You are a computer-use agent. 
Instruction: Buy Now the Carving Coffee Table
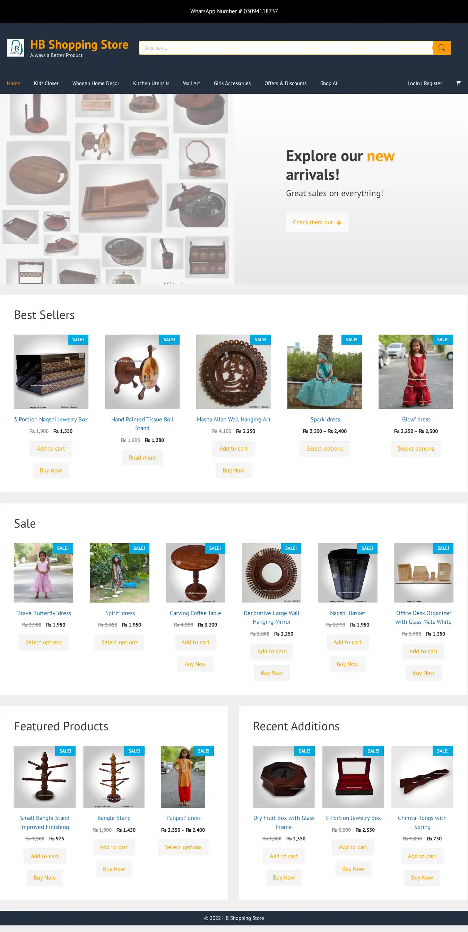[196, 664]
